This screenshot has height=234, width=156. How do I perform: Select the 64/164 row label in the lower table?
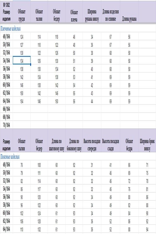pyautogui.click(x=6, y=229)
